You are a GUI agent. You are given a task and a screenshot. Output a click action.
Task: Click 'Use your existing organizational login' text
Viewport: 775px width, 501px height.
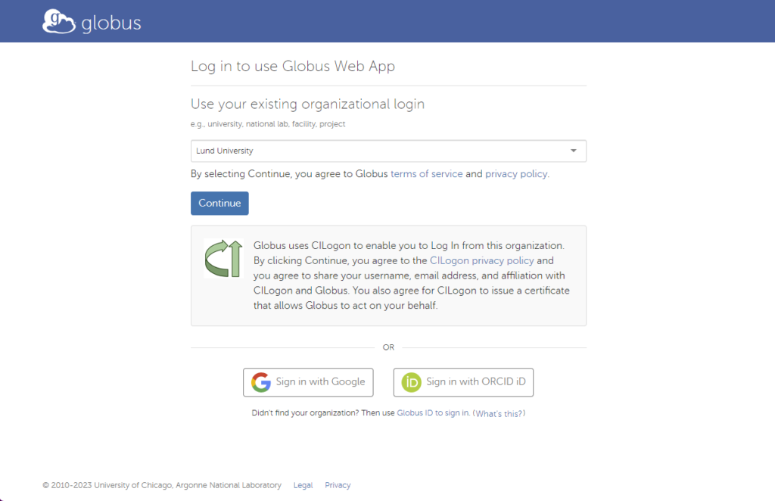pos(307,104)
